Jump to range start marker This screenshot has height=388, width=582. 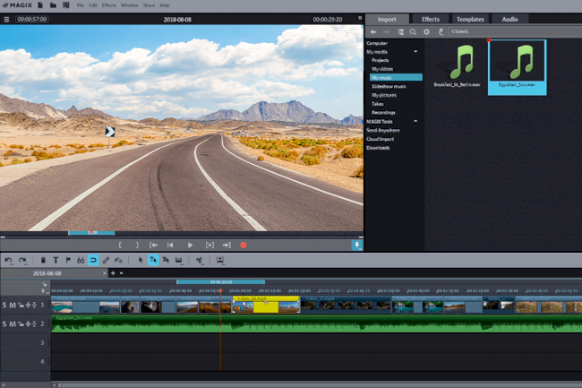(153, 245)
